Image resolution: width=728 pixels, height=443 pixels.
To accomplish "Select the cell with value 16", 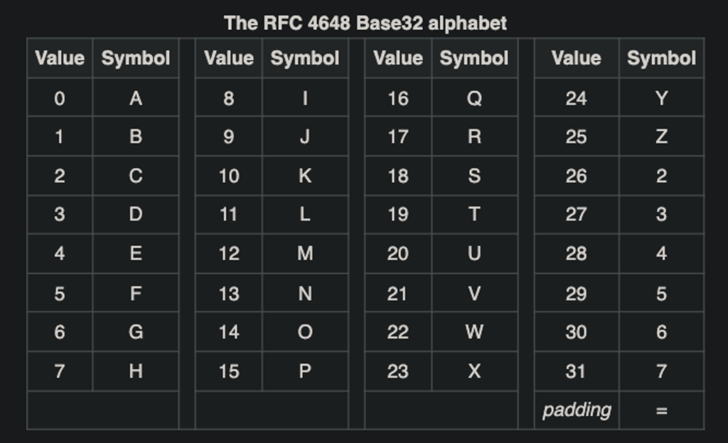I will 398,98.
